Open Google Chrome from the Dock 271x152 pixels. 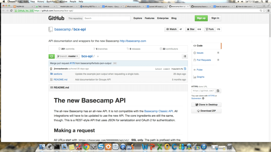pyautogui.click(x=86, y=147)
